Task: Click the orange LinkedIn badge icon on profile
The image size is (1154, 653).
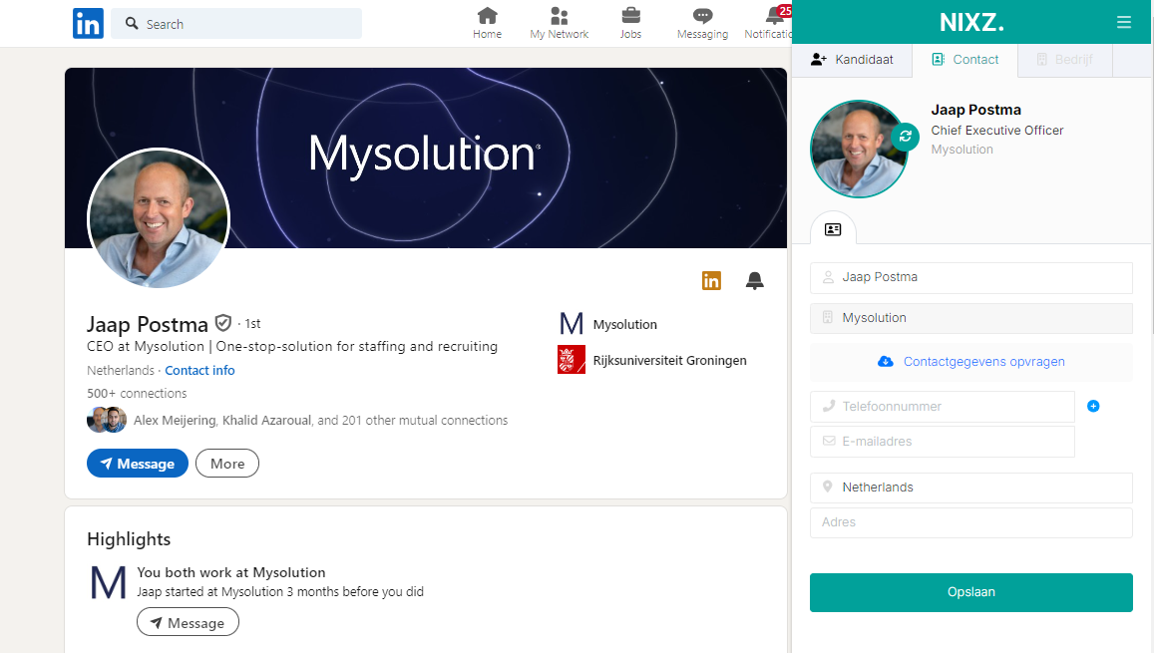Action: [711, 281]
